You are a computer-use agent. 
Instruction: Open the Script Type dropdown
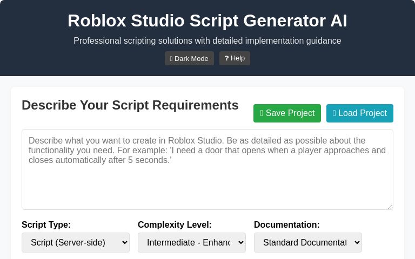(76, 242)
